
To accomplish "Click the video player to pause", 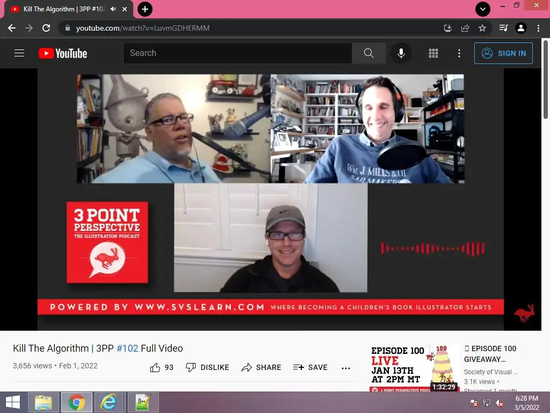I will click(271, 199).
